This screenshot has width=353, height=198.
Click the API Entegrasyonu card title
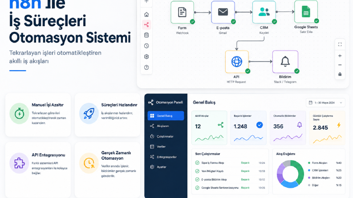click(49, 155)
